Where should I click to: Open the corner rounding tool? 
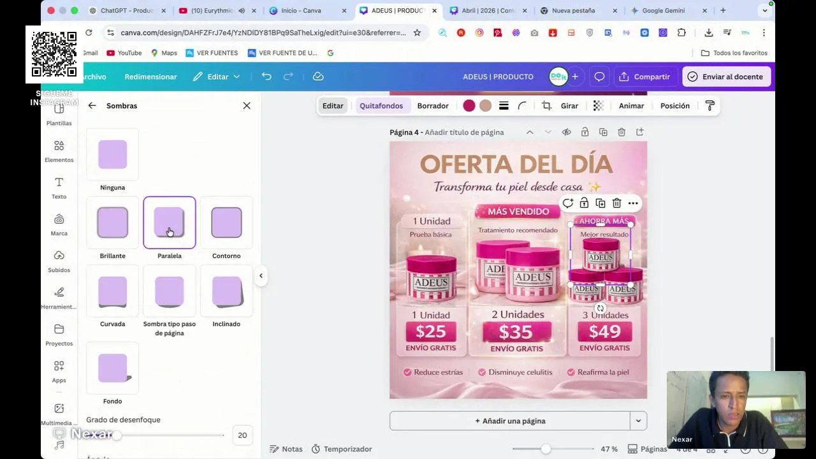522,106
